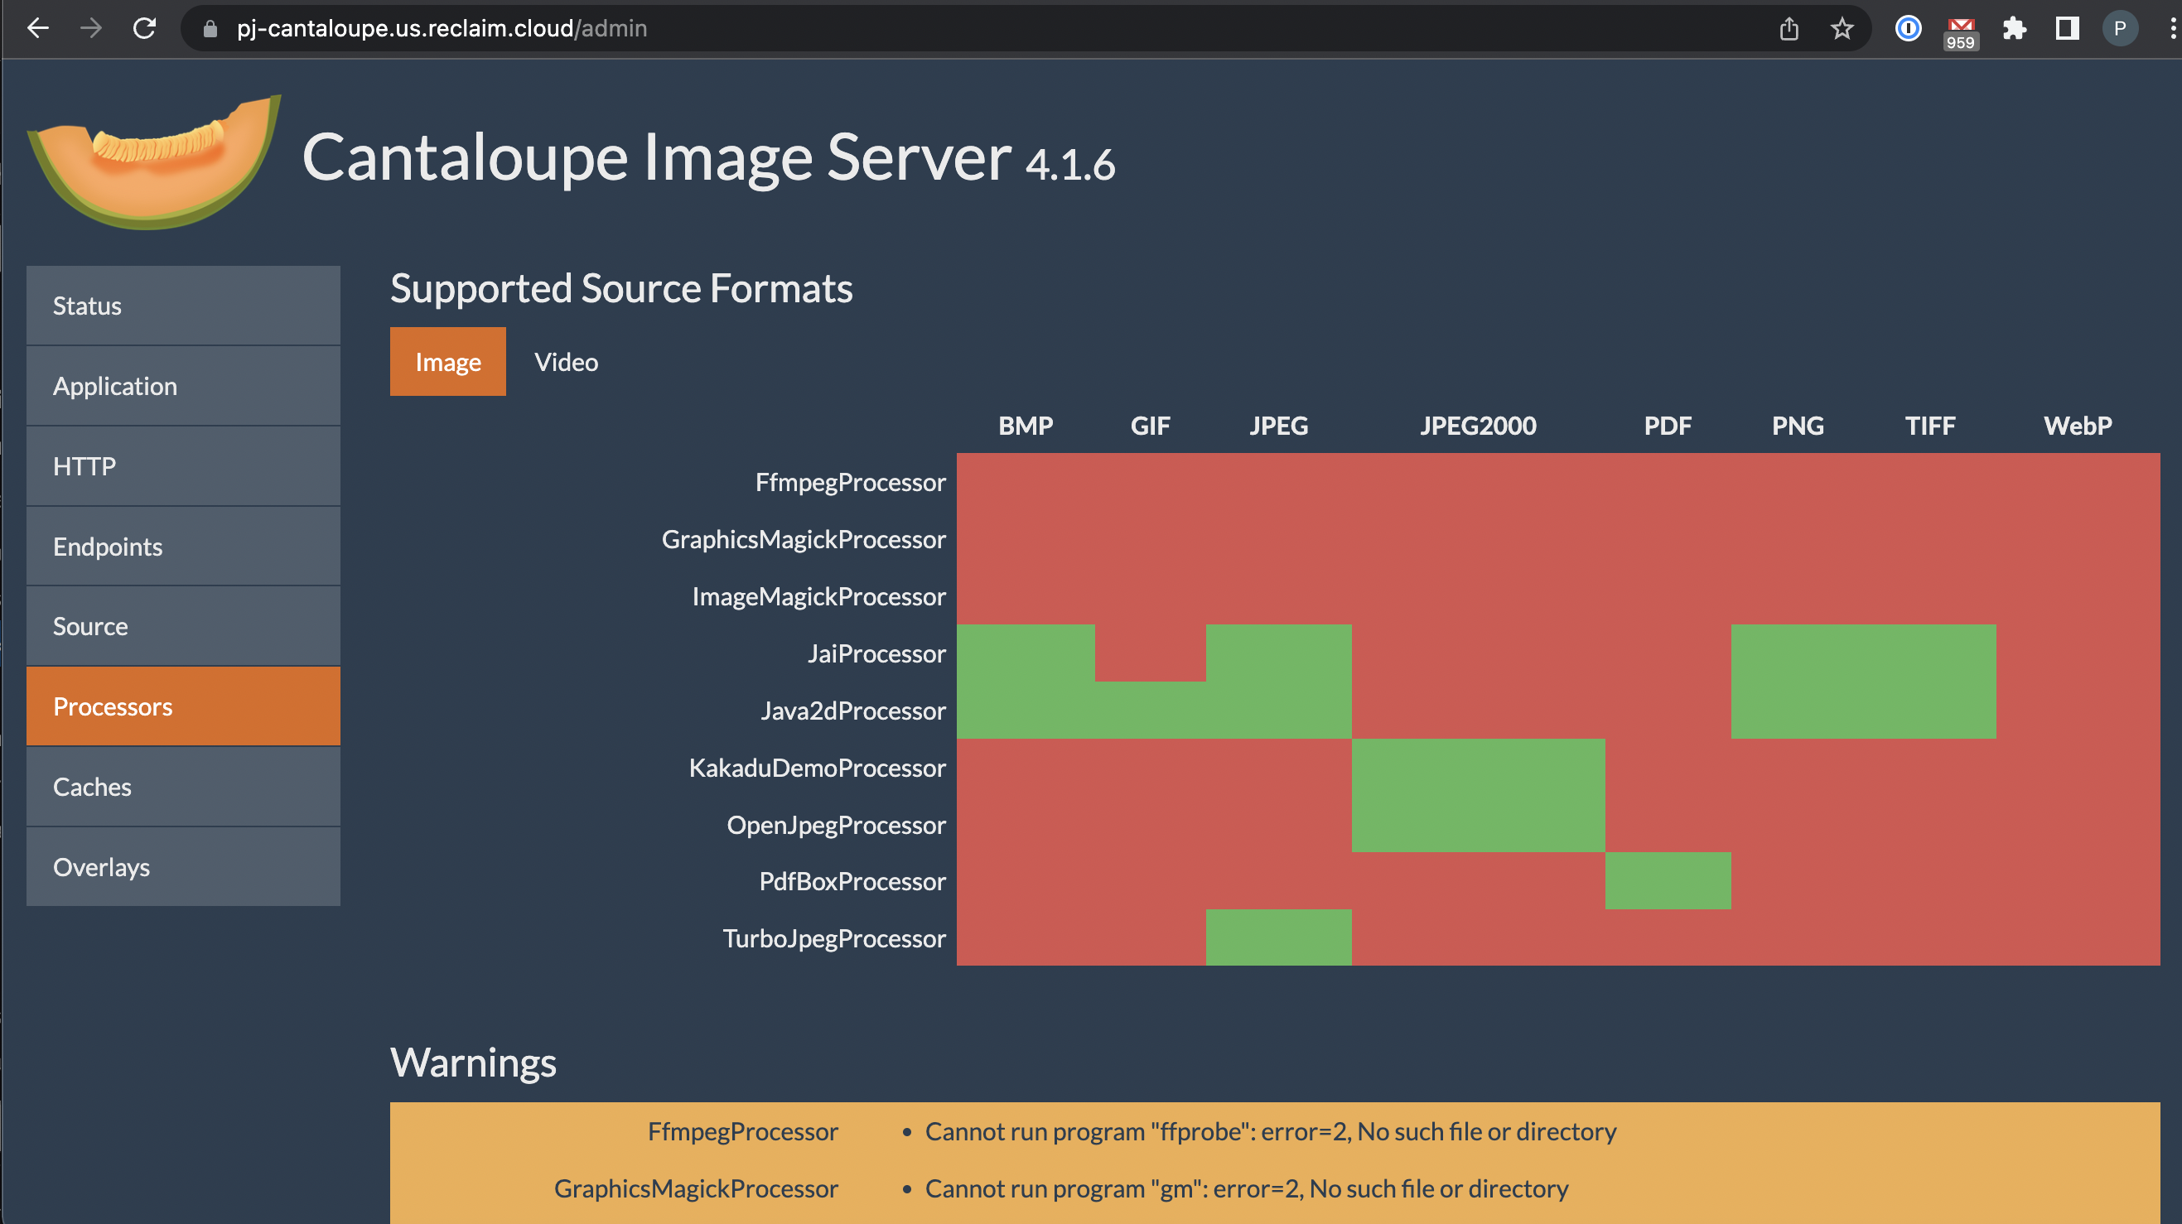Open 1Password extension icon

[1908, 28]
